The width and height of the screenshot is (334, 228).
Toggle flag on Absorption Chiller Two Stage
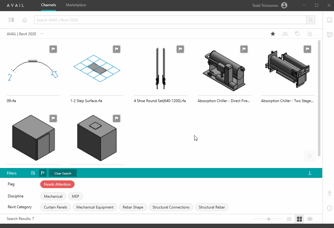tap(307, 49)
